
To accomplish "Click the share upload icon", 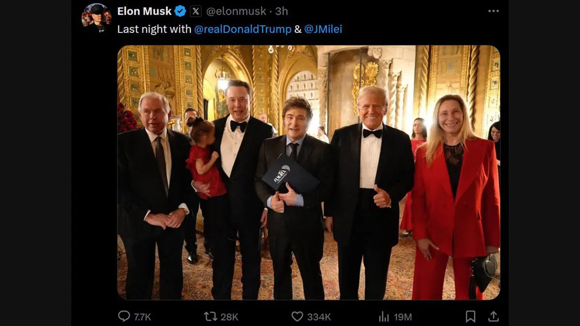I will point(493,316).
